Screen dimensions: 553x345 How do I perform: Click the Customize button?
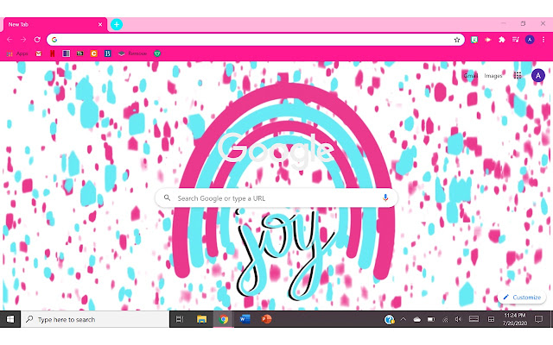522,298
